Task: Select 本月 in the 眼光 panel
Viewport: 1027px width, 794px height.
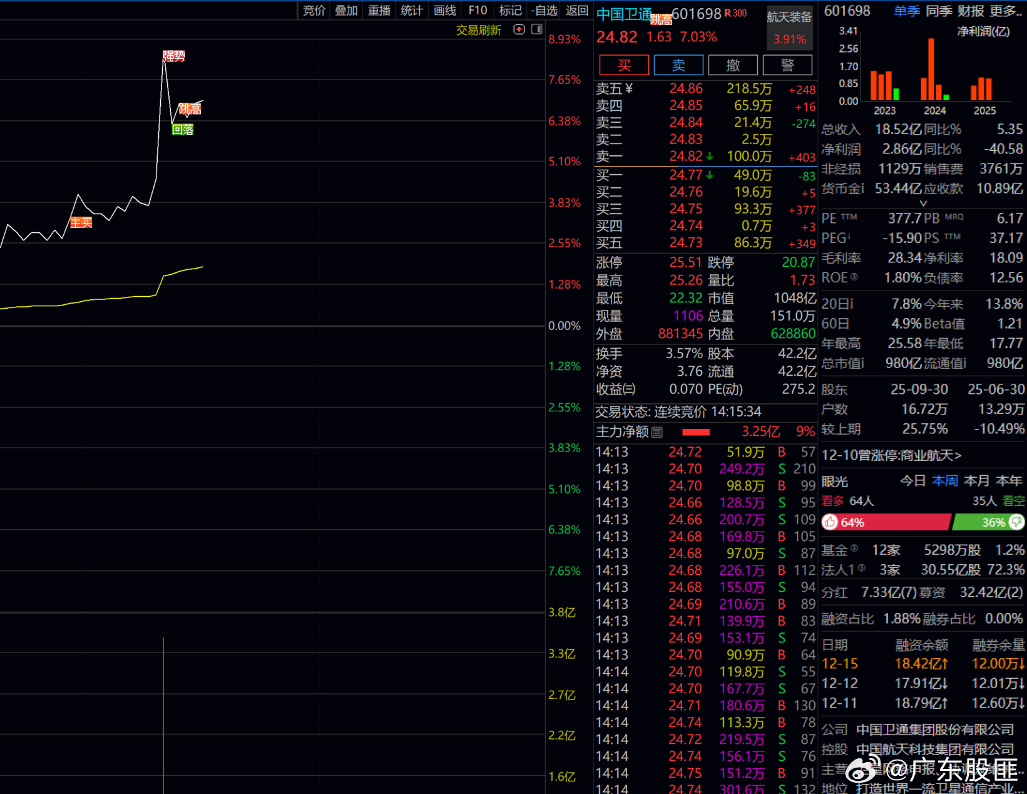Action: click(x=977, y=480)
